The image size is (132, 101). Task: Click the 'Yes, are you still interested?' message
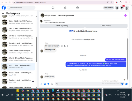pos(116,60)
